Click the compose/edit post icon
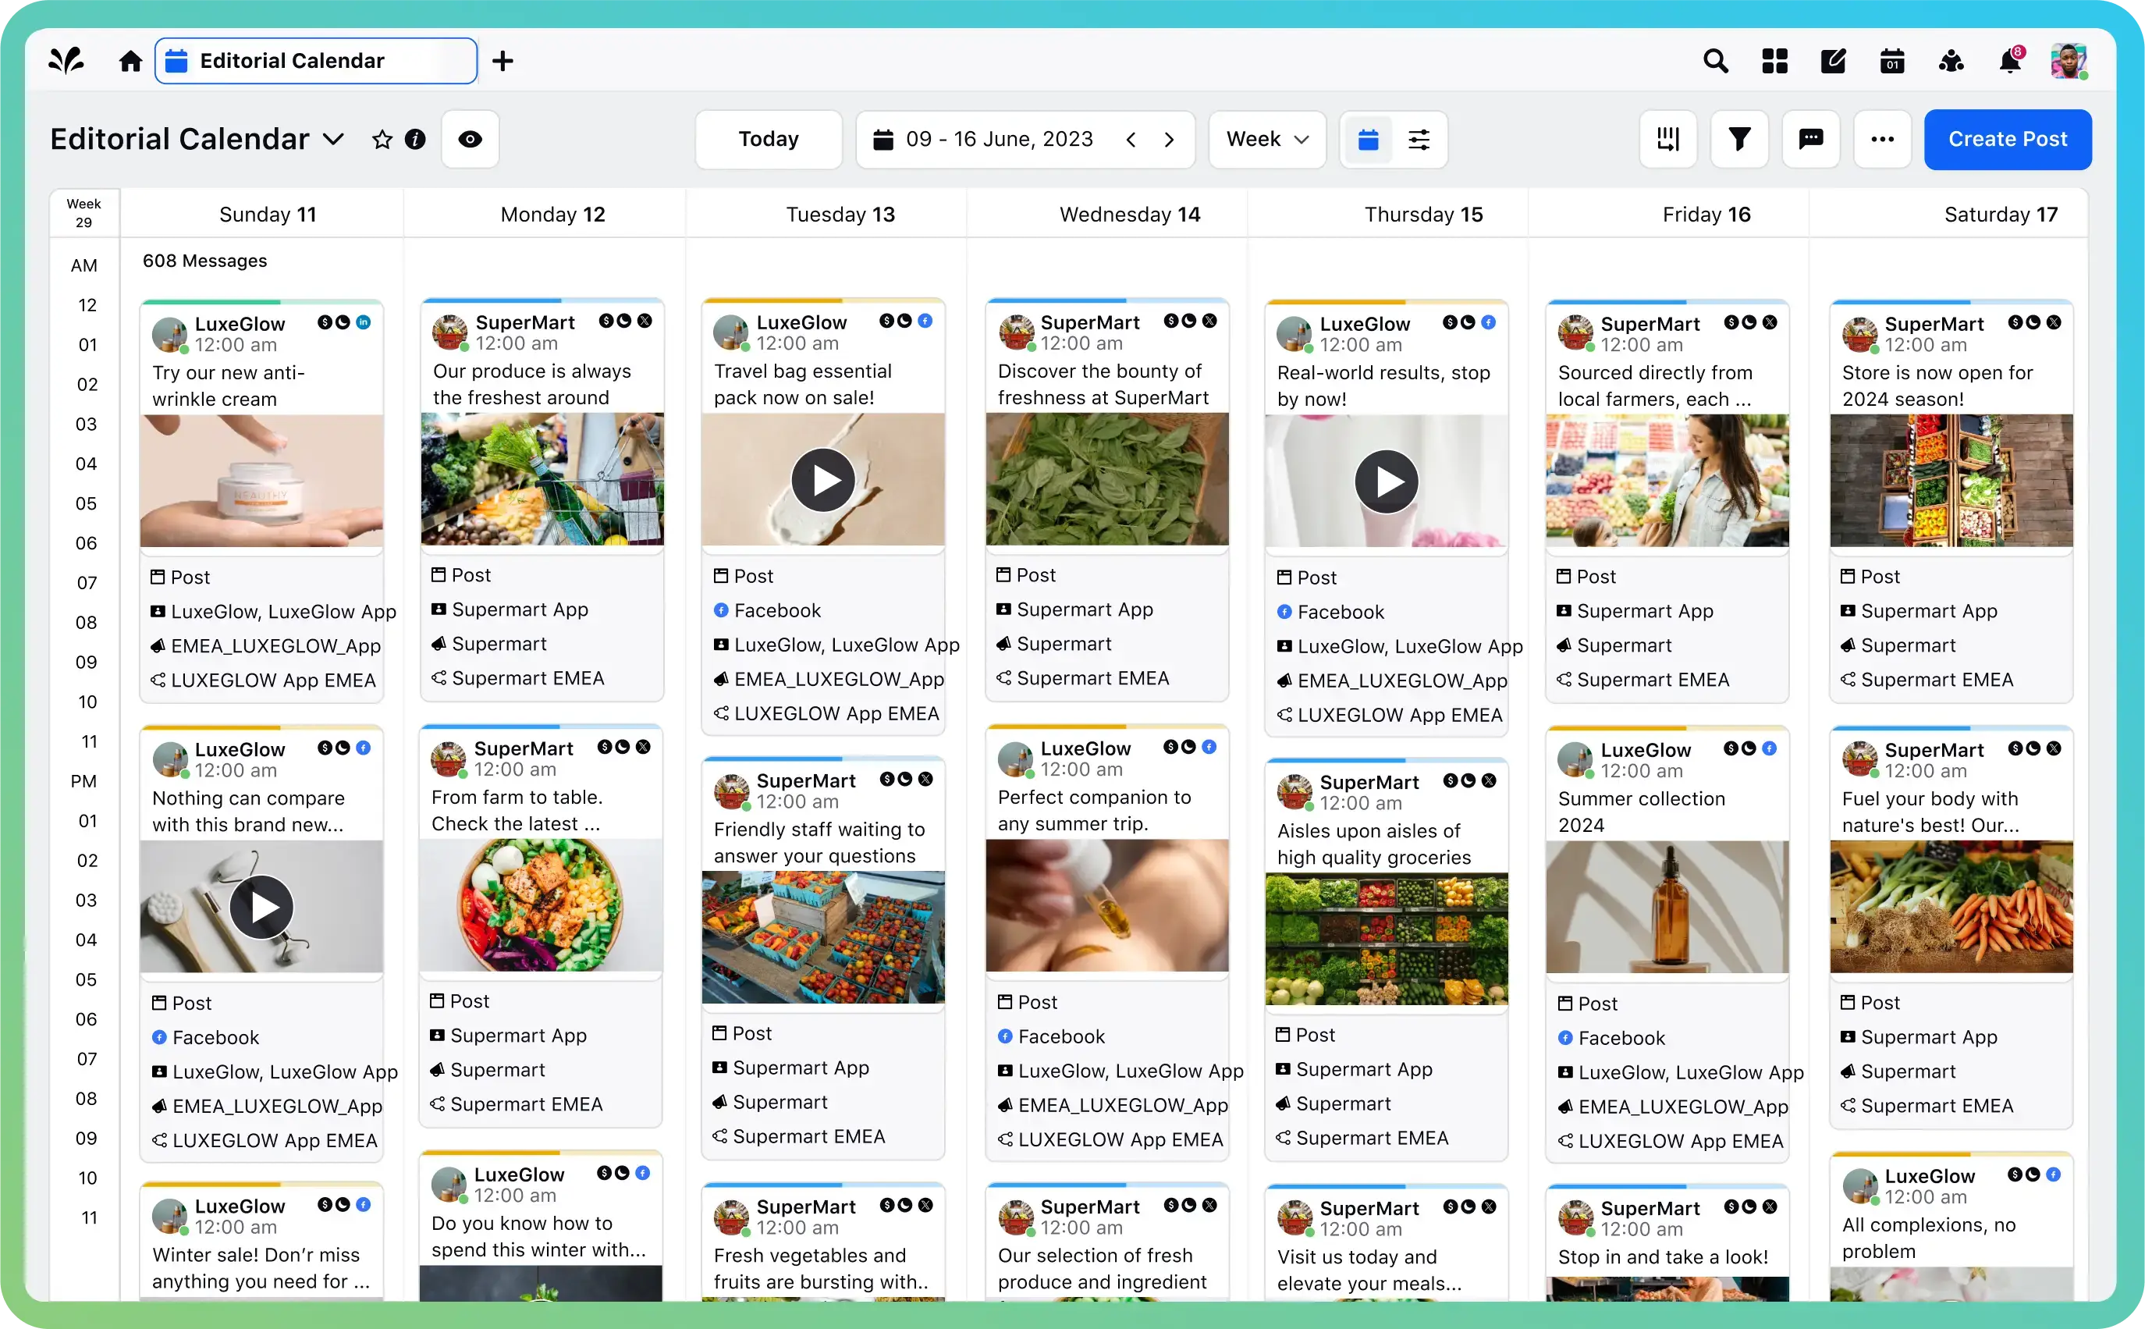 coord(1832,62)
